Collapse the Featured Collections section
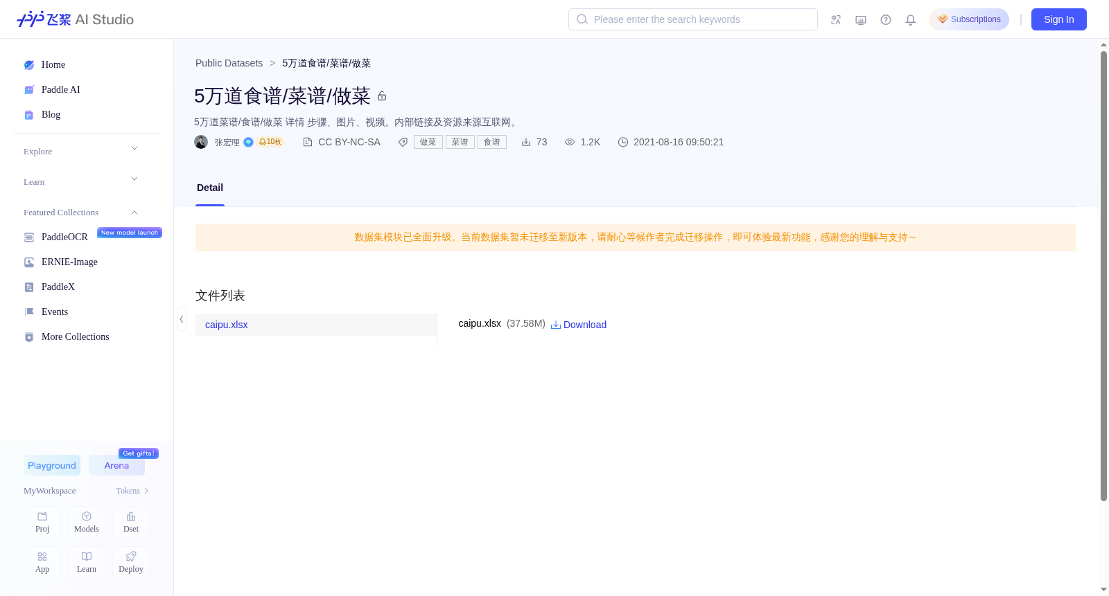Screen dimensions: 1109x596 pos(134,213)
